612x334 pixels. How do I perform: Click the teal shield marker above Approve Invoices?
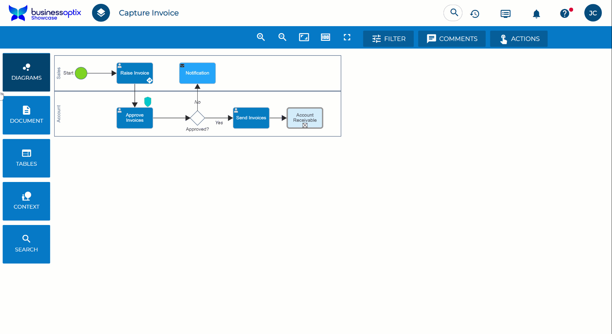pos(148,102)
